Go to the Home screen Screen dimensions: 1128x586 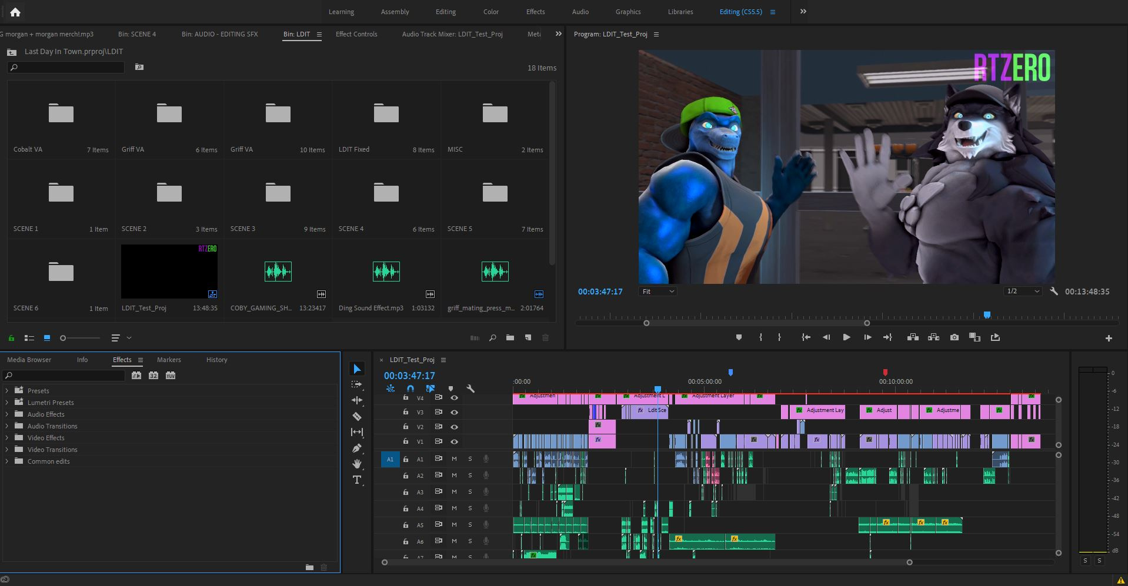(15, 12)
